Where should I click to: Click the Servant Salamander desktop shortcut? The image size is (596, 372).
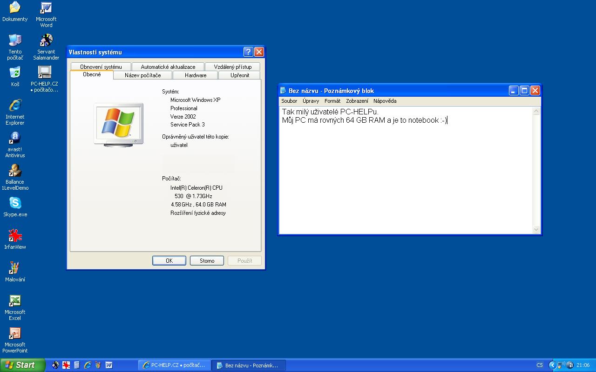[x=46, y=47]
